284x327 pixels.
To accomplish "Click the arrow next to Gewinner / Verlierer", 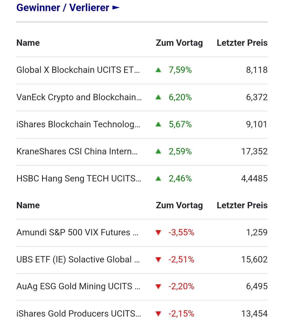I will click(x=116, y=8).
